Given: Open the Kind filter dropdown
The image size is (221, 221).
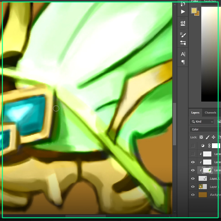Looking at the screenshot, I should coord(202,122).
